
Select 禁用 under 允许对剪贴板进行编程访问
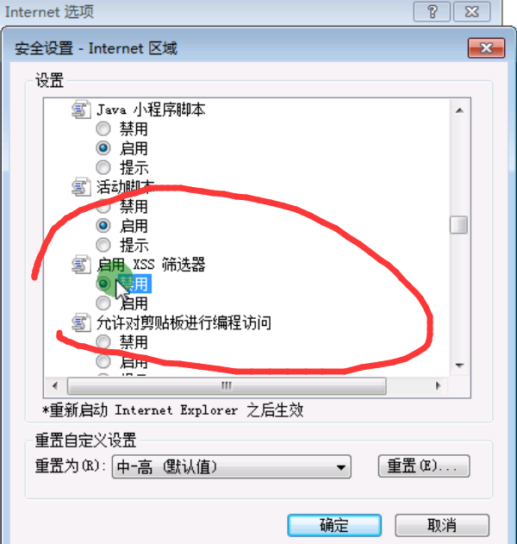coord(103,342)
